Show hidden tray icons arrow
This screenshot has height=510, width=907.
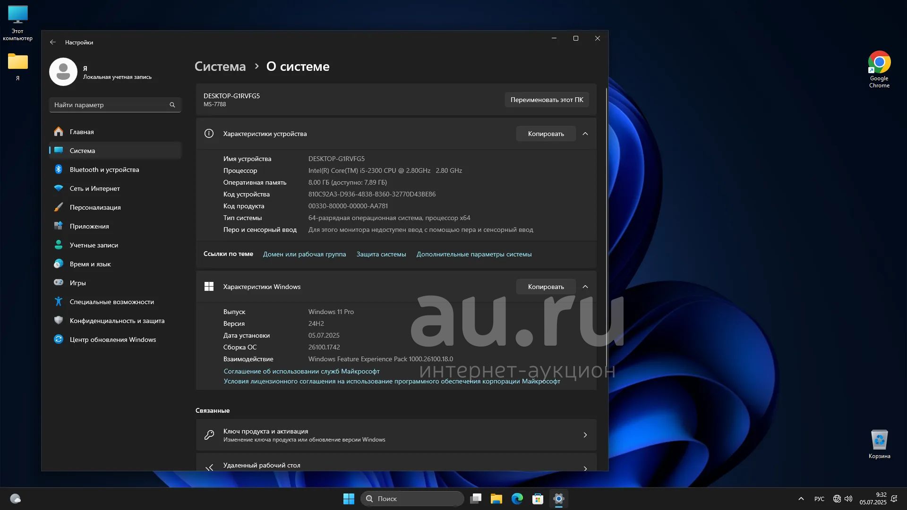(x=801, y=499)
